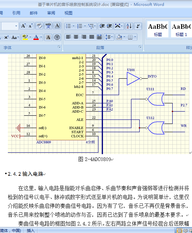Open the 段落 dialog launcher

tap(140, 47)
